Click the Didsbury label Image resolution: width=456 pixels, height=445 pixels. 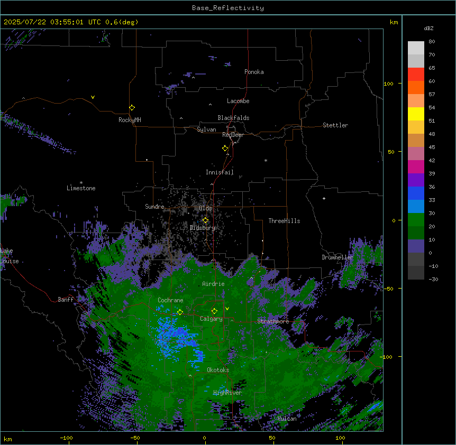pyautogui.click(x=203, y=228)
